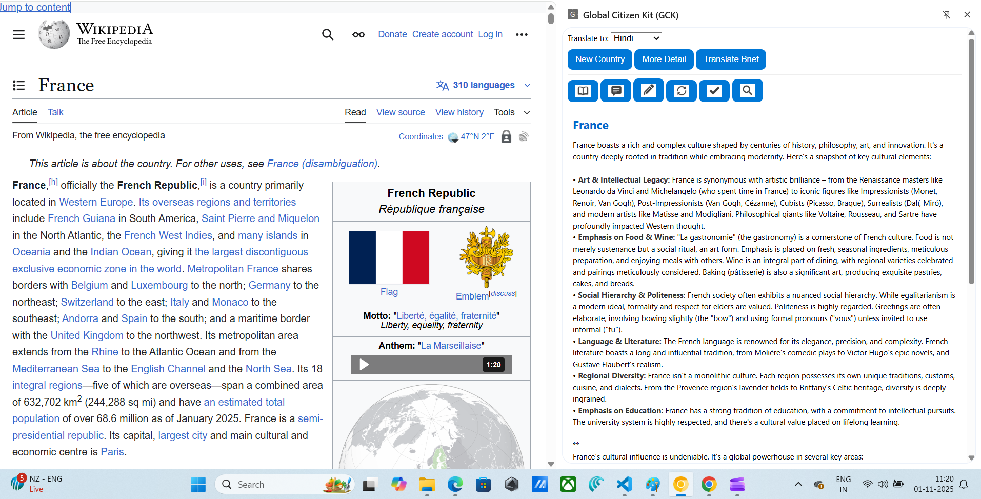Click the Donate link
Screen dimensions: 981x499
[392, 34]
